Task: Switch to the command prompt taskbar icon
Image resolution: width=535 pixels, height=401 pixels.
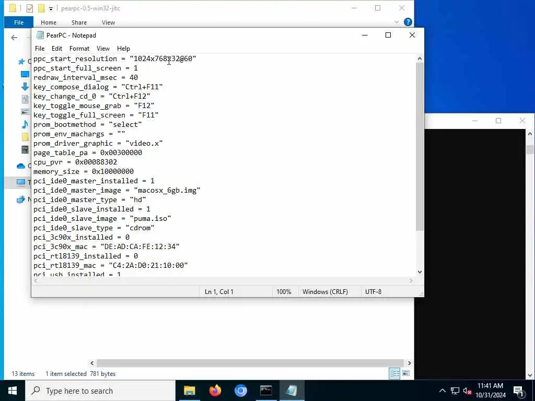Action: (266, 391)
